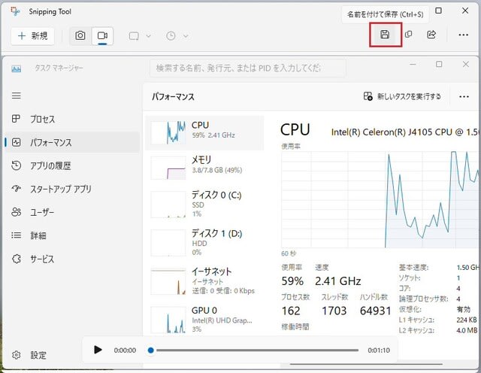Click the パフォーマンス pulse icon in sidebar

pyautogui.click(x=17, y=142)
